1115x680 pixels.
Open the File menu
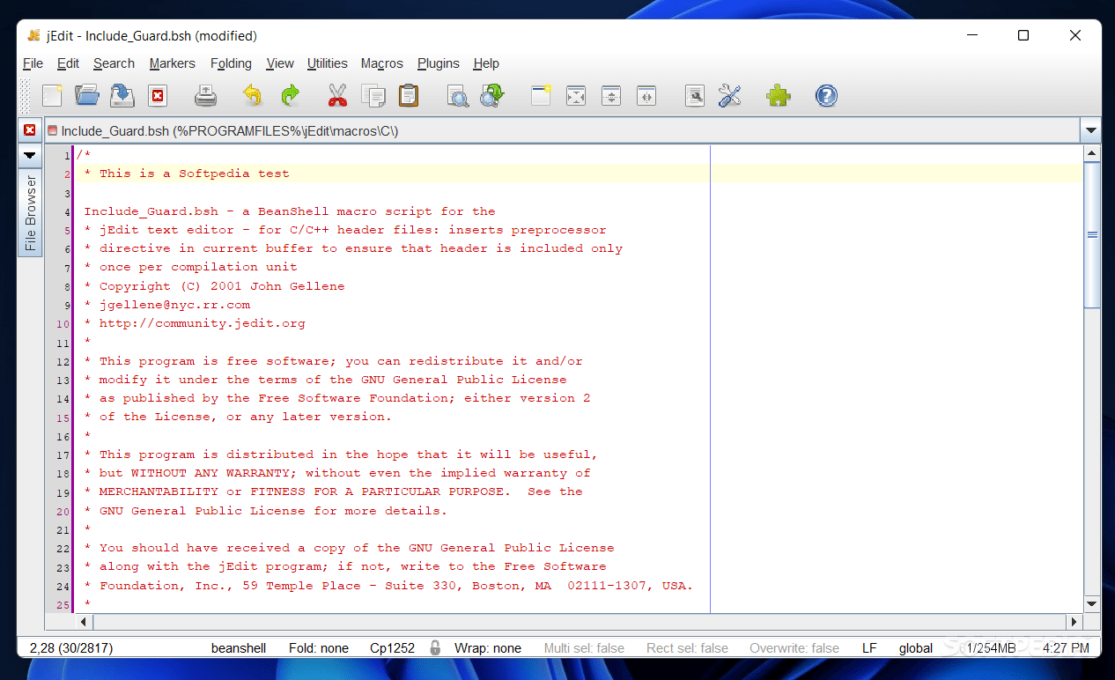point(33,63)
